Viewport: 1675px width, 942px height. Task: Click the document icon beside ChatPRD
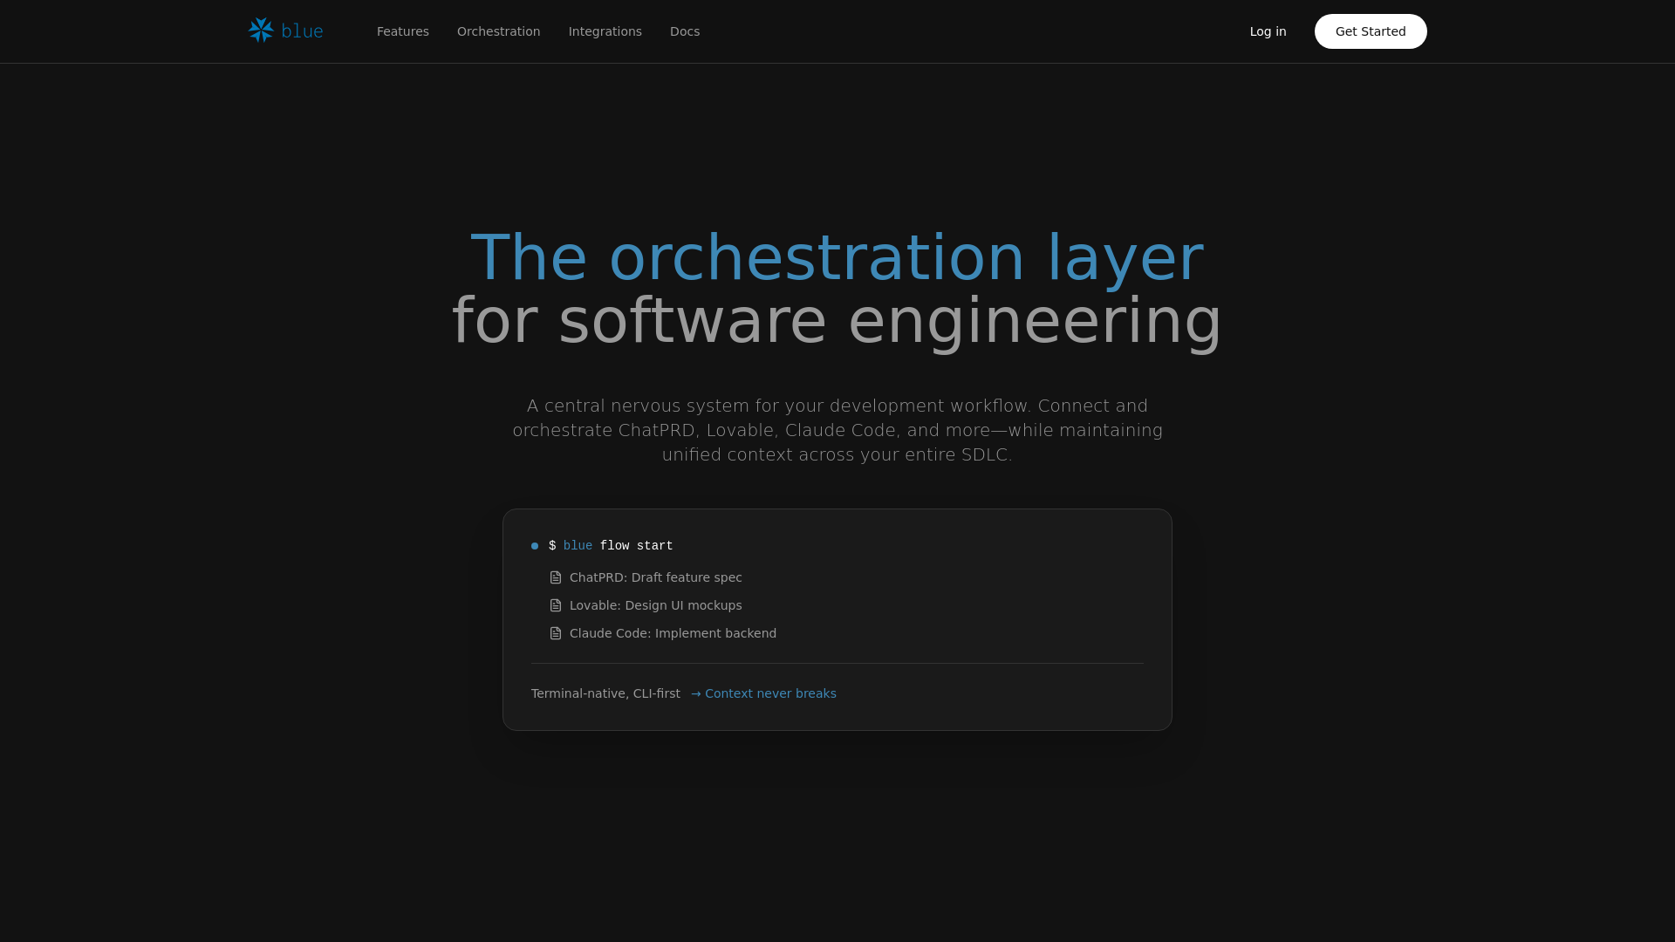click(x=556, y=577)
